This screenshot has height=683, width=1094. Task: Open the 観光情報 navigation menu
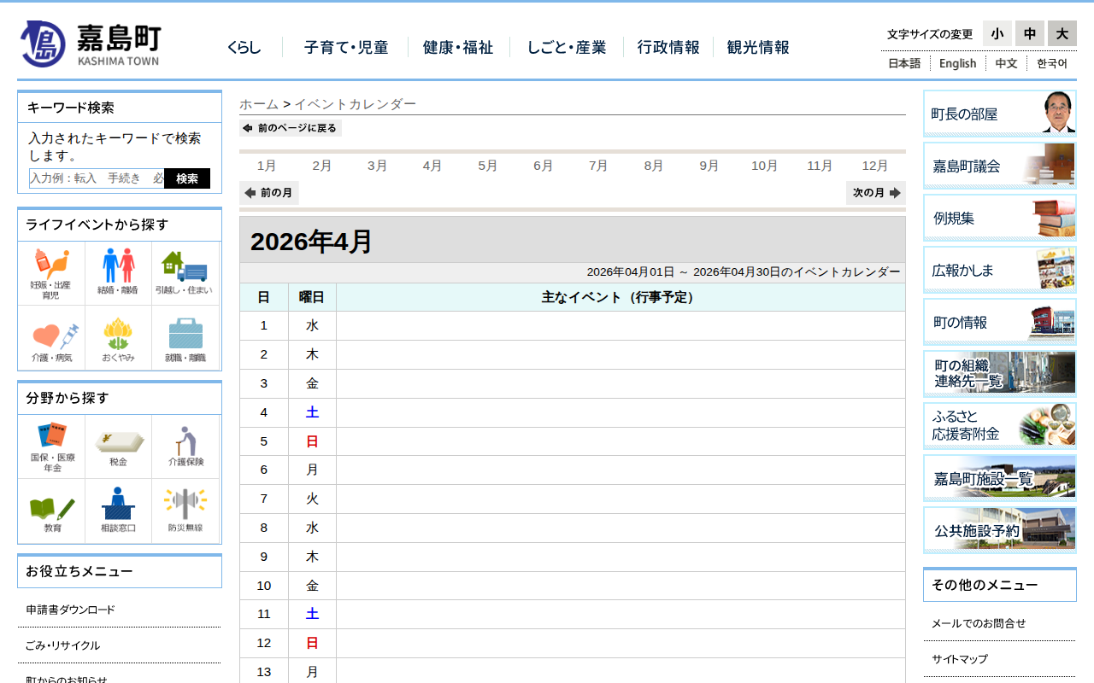coord(758,48)
